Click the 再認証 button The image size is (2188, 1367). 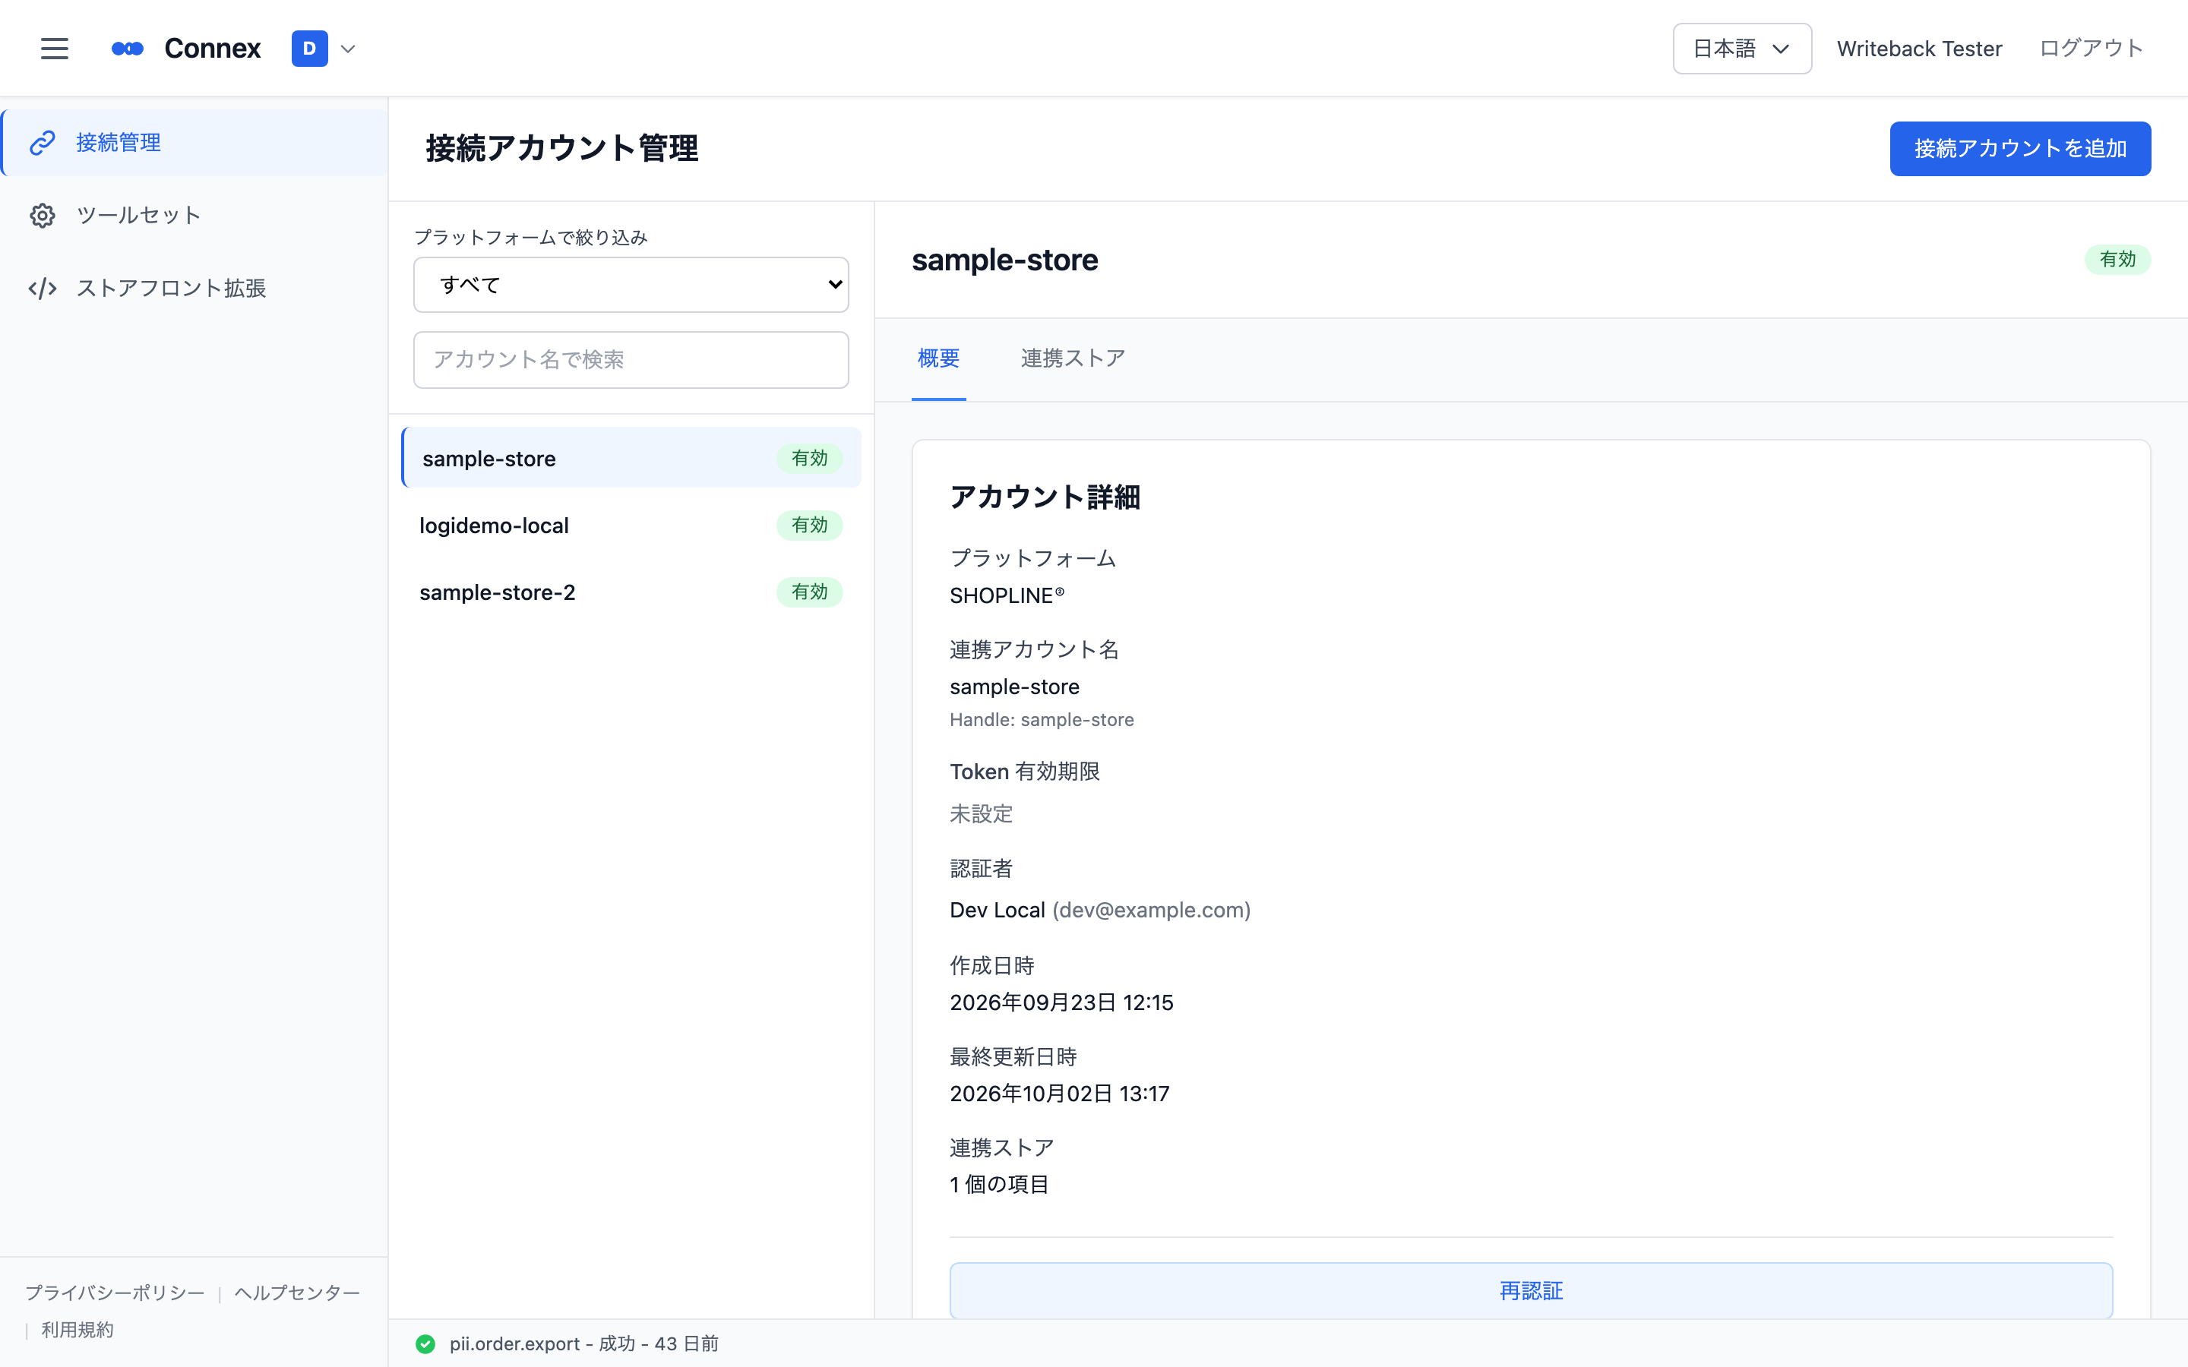tap(1531, 1291)
